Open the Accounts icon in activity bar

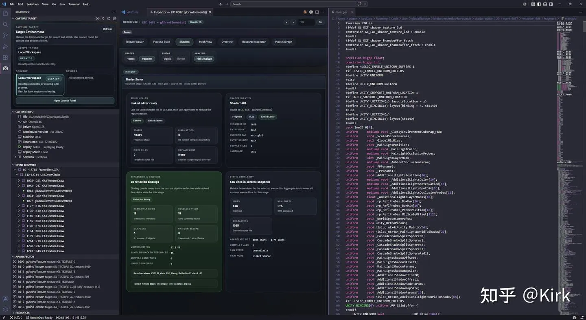(x=5, y=298)
